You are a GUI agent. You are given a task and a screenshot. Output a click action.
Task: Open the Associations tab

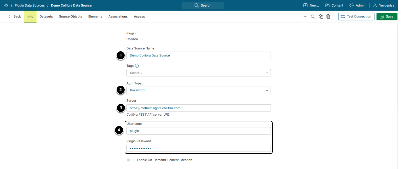(x=118, y=16)
